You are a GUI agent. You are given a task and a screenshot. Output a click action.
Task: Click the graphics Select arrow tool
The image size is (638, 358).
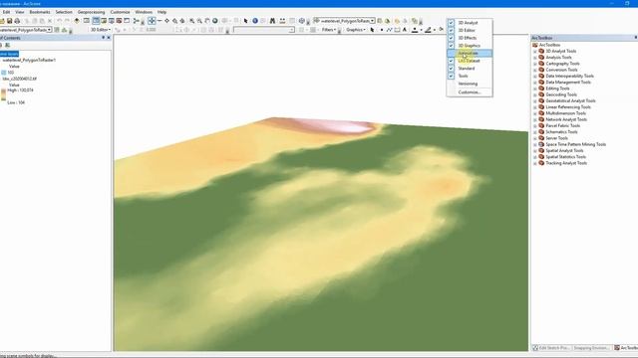click(x=372, y=30)
